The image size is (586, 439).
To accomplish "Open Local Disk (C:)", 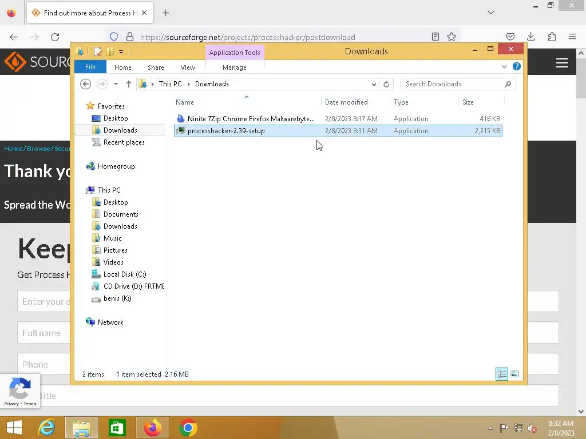I will pyautogui.click(x=124, y=274).
